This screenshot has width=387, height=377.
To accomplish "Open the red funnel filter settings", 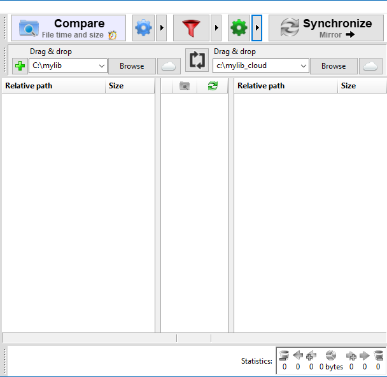I will coord(191,28).
